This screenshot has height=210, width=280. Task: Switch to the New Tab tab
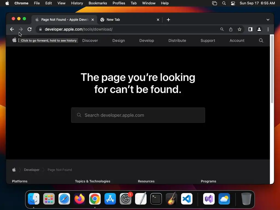point(130,20)
